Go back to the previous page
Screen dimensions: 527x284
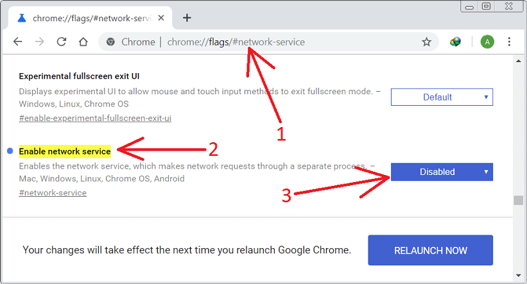coord(17,42)
